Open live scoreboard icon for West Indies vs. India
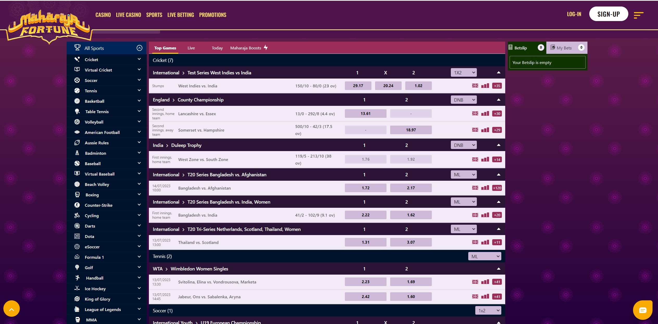The image size is (658, 324). point(475,86)
